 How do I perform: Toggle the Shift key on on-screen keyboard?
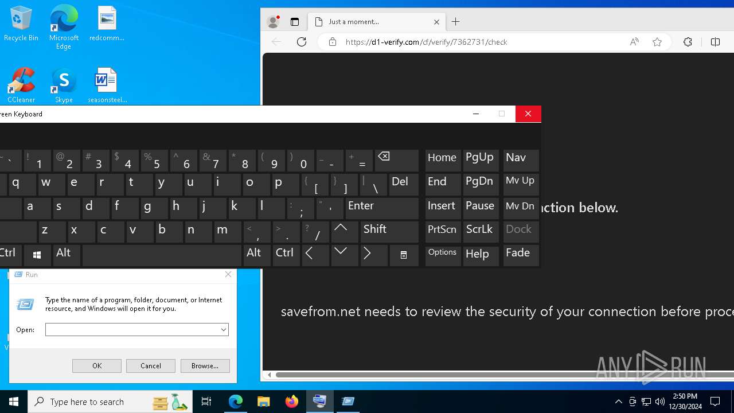[x=390, y=231]
